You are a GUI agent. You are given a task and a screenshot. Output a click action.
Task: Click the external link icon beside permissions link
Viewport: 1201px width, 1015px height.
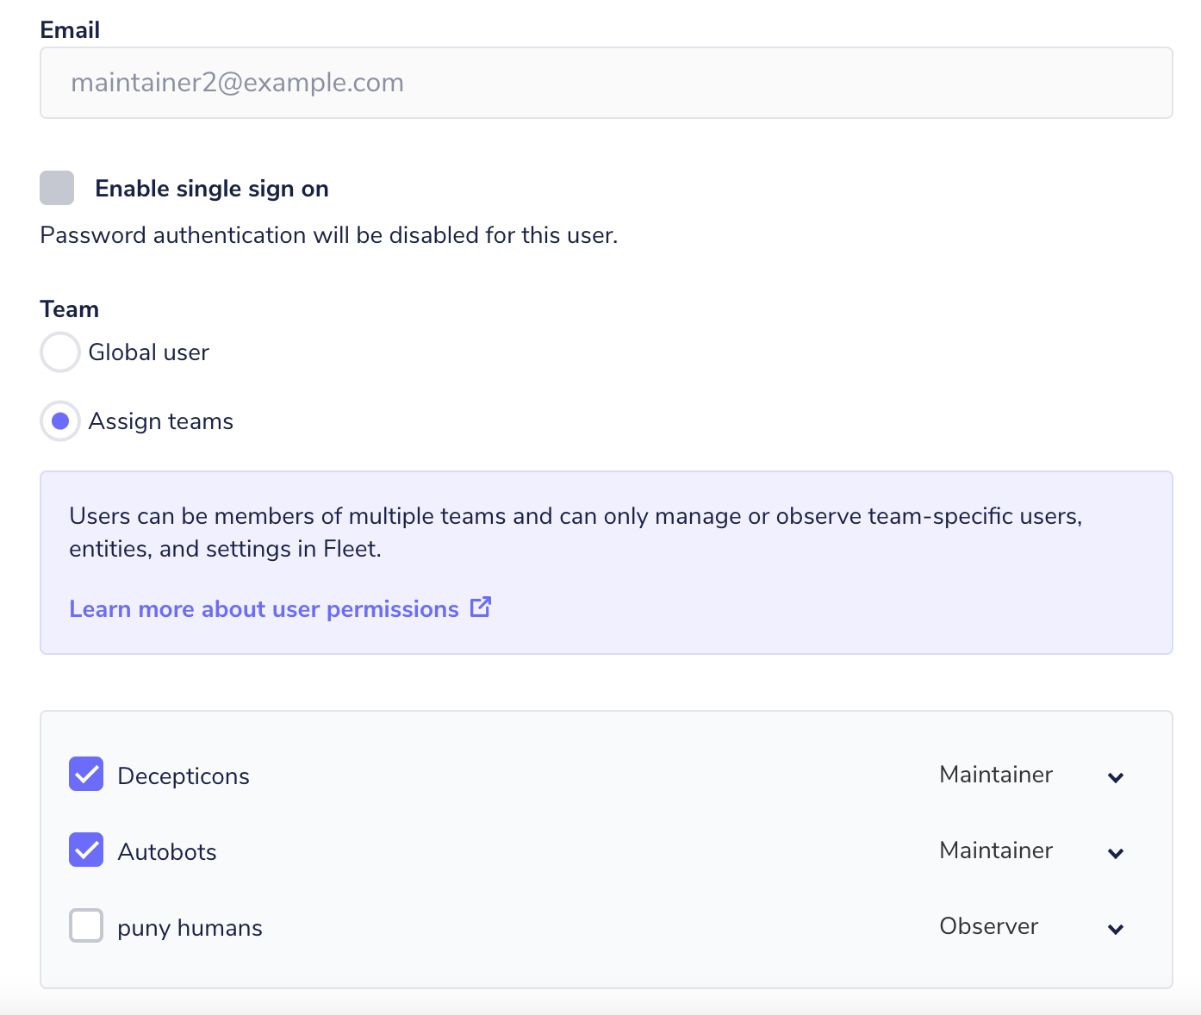pos(481,607)
